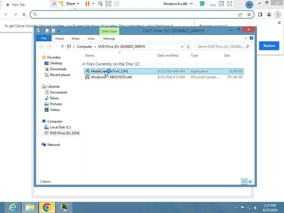Sort by the Date modified column header
The height and width of the screenshot is (213, 284).
pos(168,55)
